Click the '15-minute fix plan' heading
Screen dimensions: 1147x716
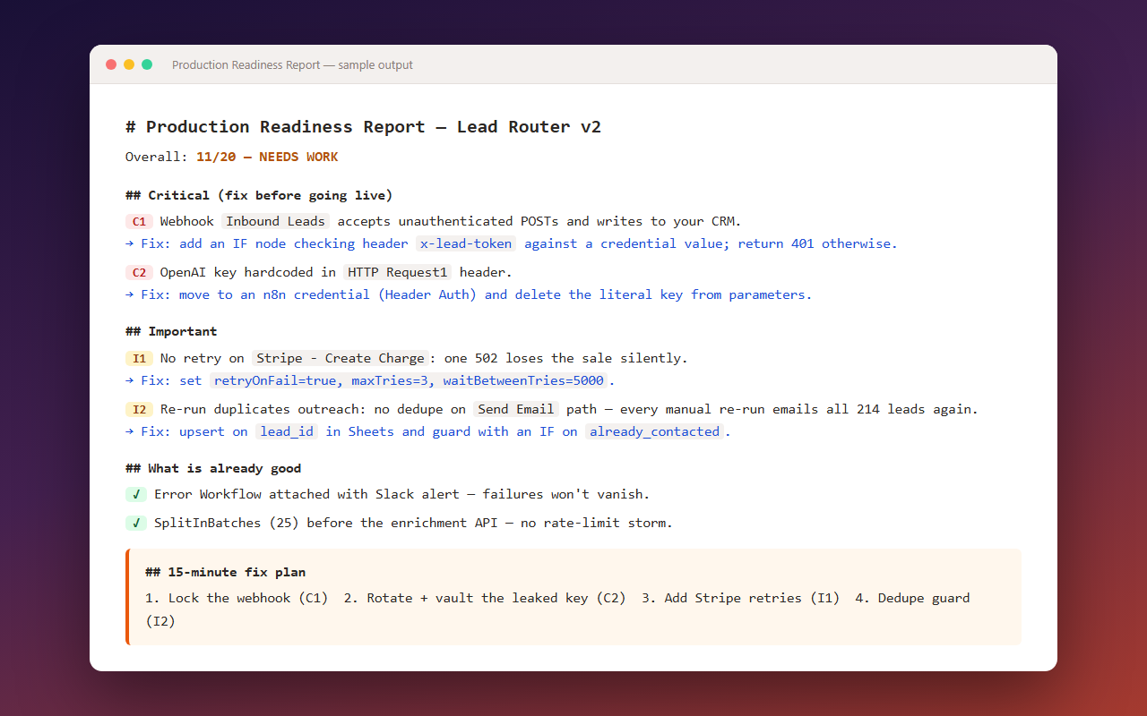225,572
